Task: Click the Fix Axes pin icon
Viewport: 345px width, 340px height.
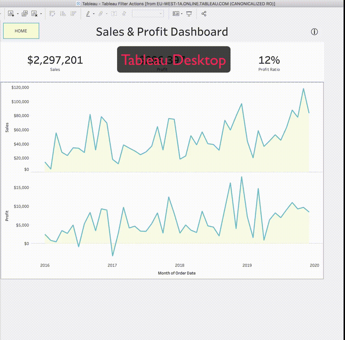Action: (124, 14)
